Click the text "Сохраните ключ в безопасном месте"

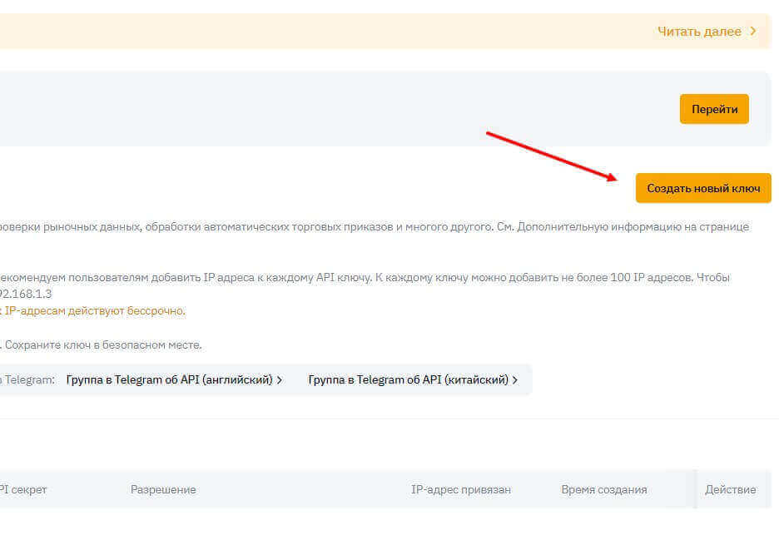click(103, 344)
